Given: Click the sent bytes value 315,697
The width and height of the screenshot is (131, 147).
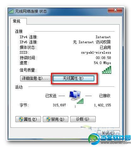Looking at the screenshot, I should (x=59, y=105).
